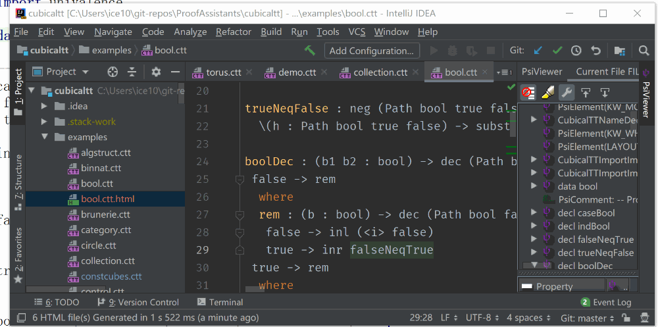Open the 4 spaces indent selector
This screenshot has width=658, height=327.
[x=529, y=318]
